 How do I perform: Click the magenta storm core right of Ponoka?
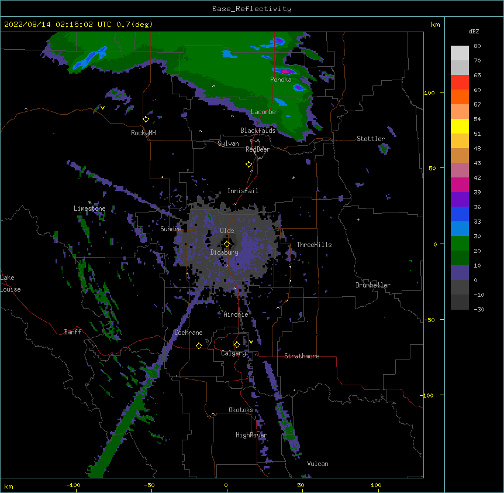click(x=285, y=72)
